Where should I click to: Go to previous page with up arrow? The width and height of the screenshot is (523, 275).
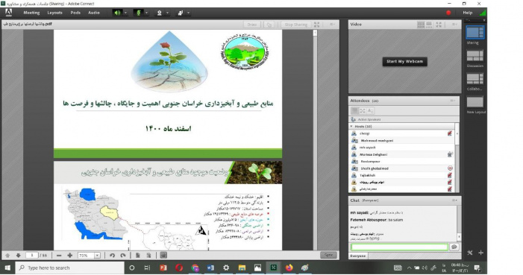coord(7,256)
